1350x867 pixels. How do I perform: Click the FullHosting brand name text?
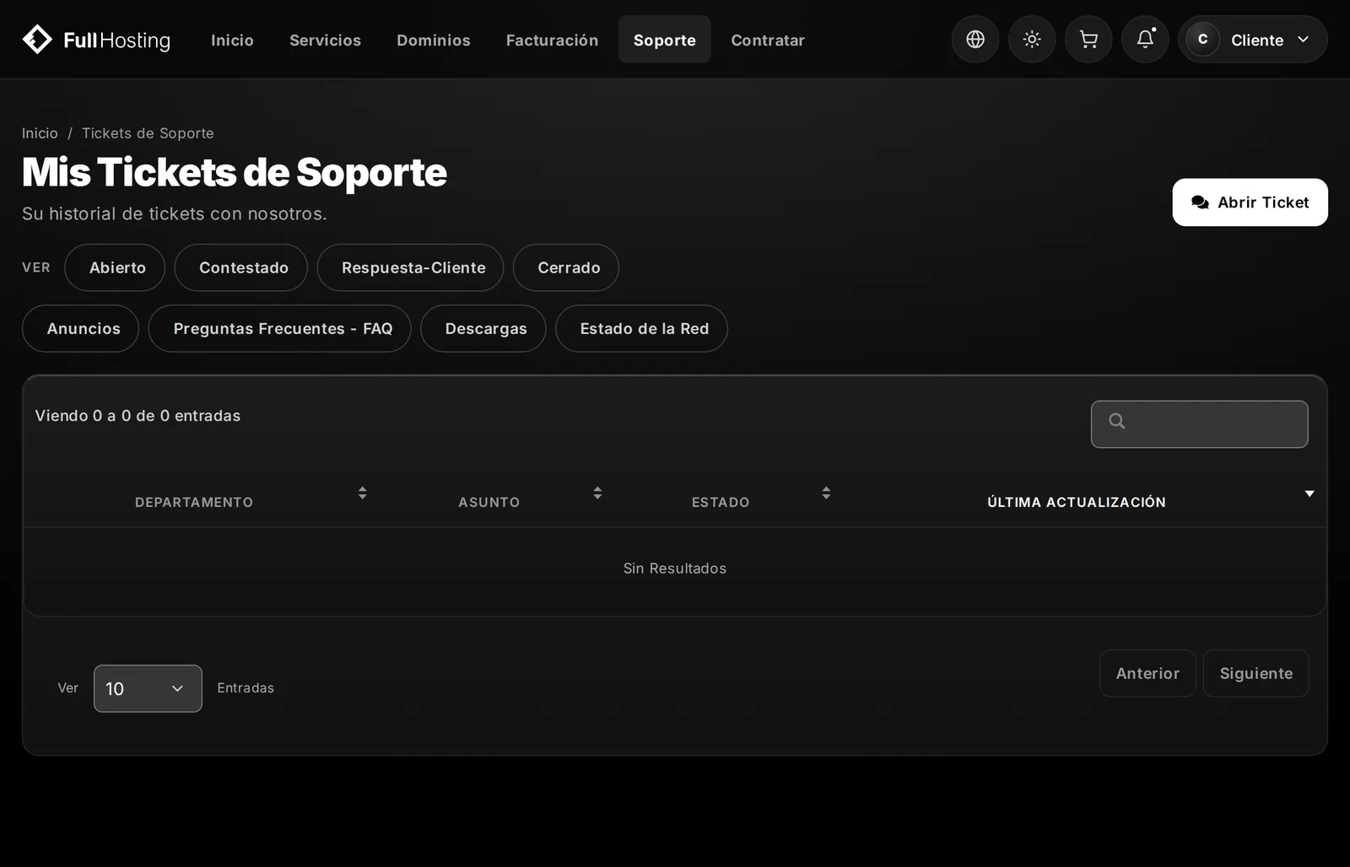pos(117,40)
